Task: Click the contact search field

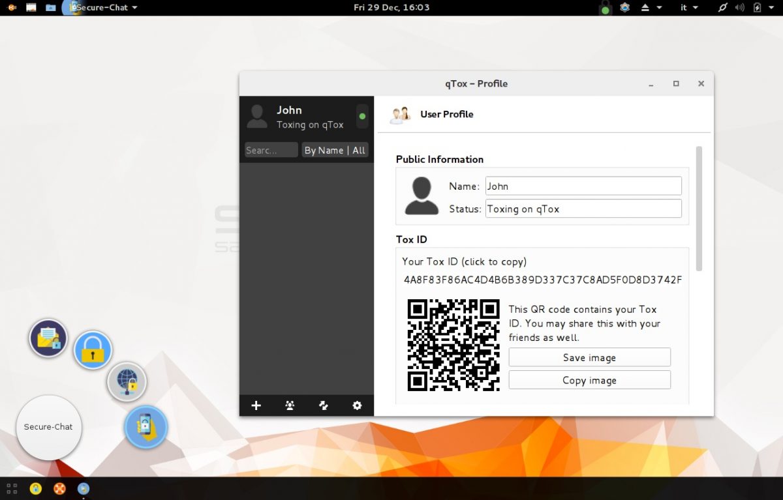Action: coord(271,150)
